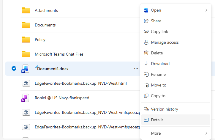This screenshot has width=215, height=140.
Task: Open Roniel @ US Navy-flankspeed notebook name
Action: (62, 98)
